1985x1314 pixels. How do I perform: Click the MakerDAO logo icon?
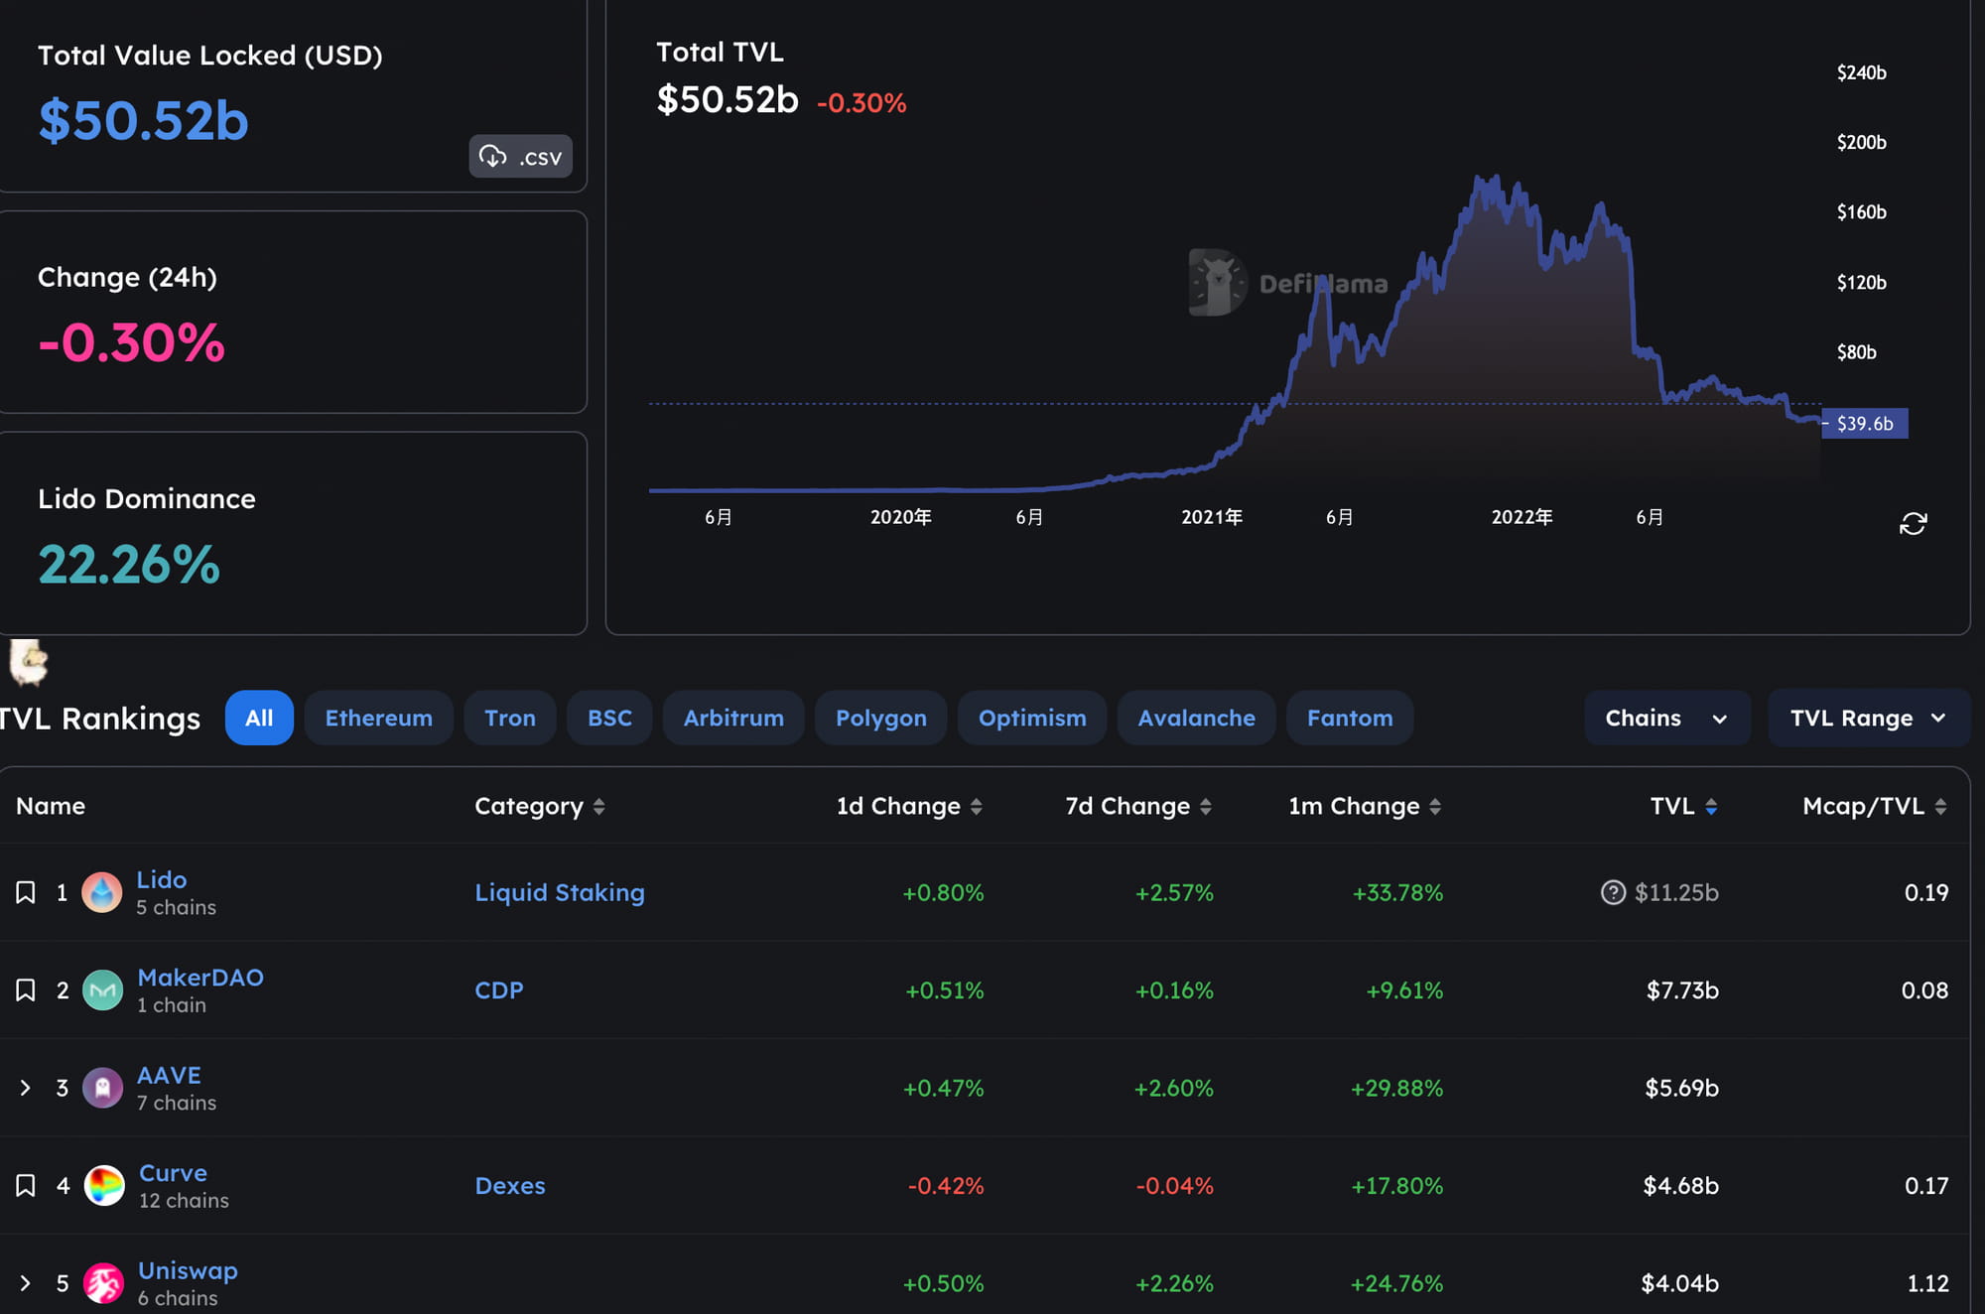pos(102,989)
